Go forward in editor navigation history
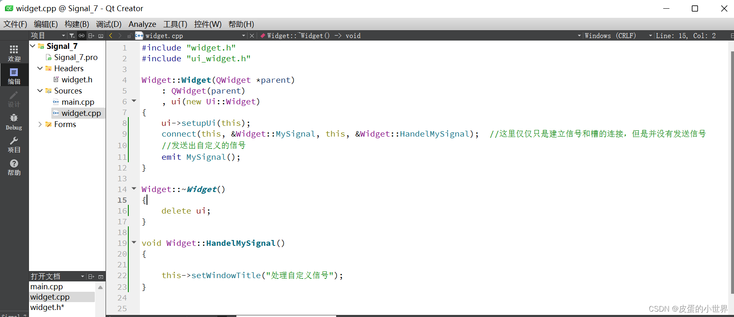Viewport: 734px width, 317px height. 120,36
